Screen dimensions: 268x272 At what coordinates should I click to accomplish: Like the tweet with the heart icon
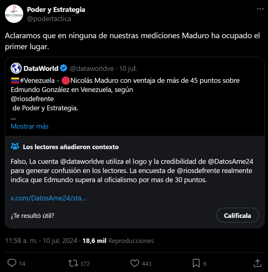(x=135, y=263)
